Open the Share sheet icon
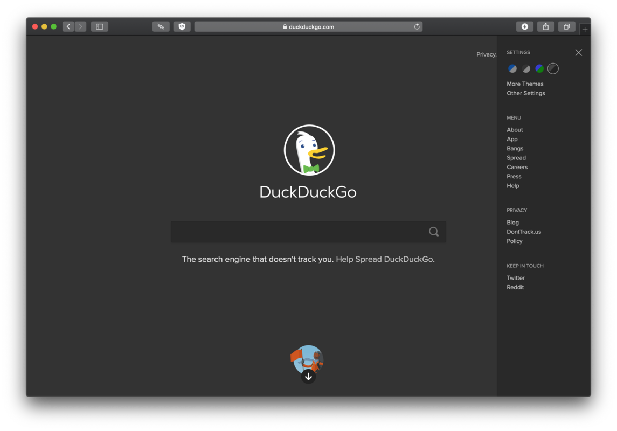Image resolution: width=617 pixels, height=431 pixels. point(546,27)
